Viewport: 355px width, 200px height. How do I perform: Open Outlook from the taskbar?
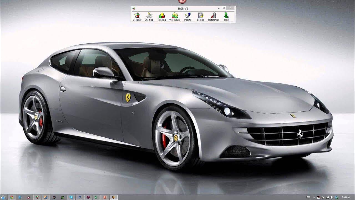click(20, 197)
